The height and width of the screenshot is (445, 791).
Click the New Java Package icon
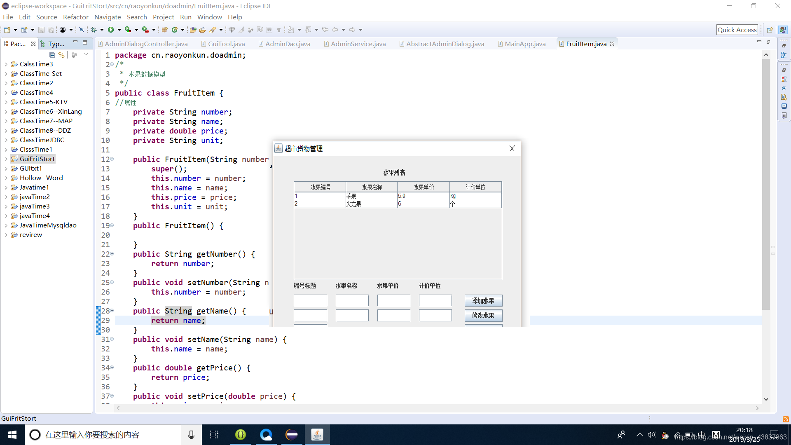[x=165, y=30]
